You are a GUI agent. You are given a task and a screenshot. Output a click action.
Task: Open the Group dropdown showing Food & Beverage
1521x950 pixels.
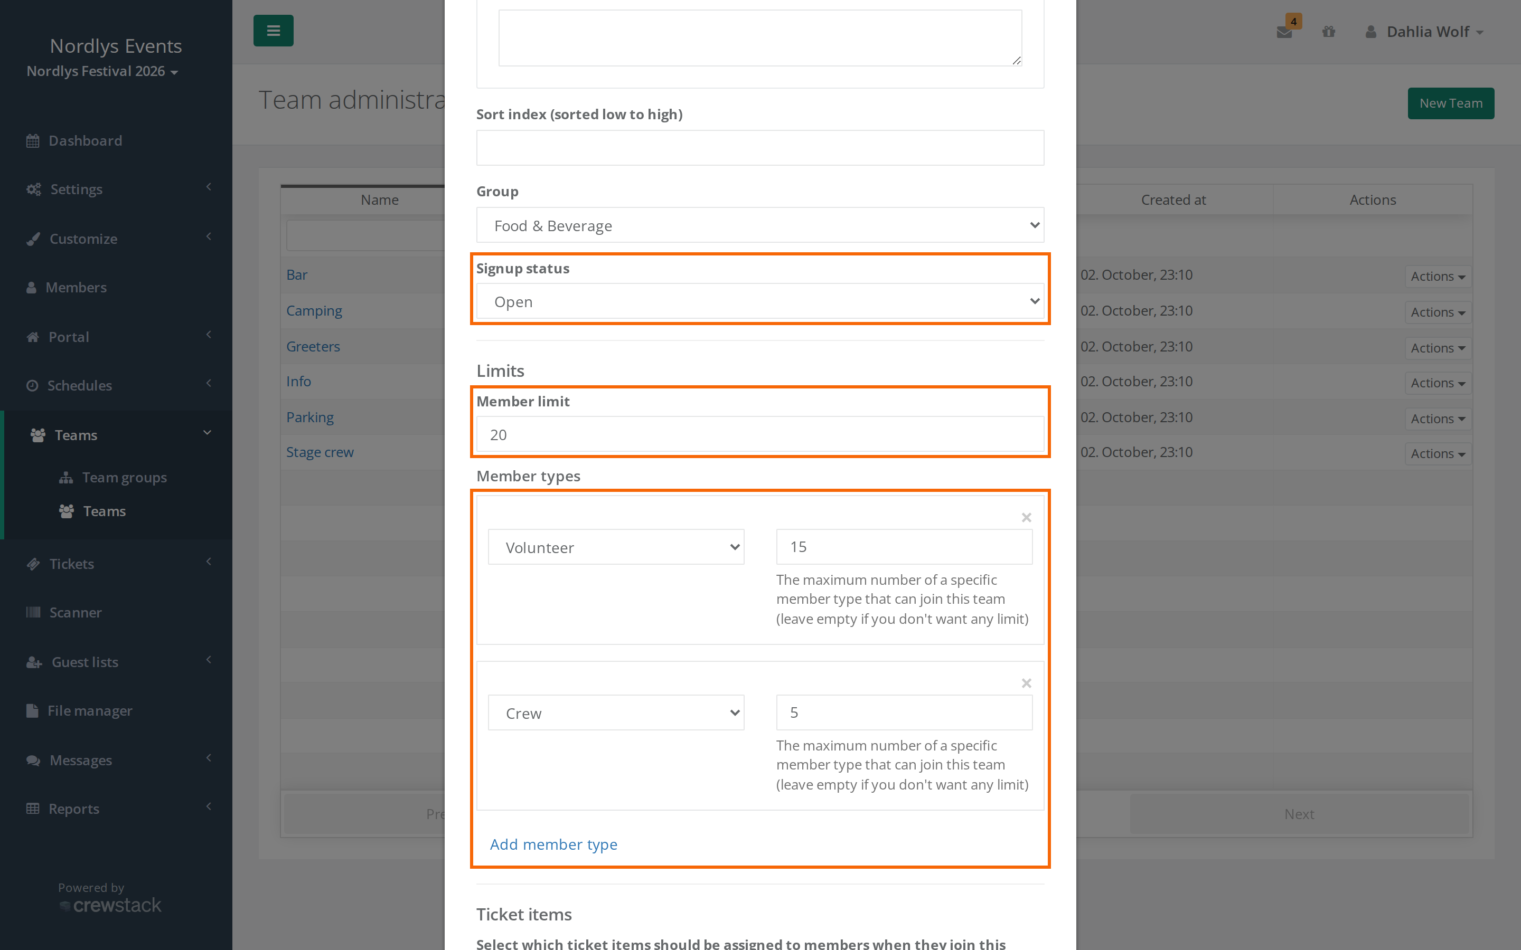[x=760, y=225]
